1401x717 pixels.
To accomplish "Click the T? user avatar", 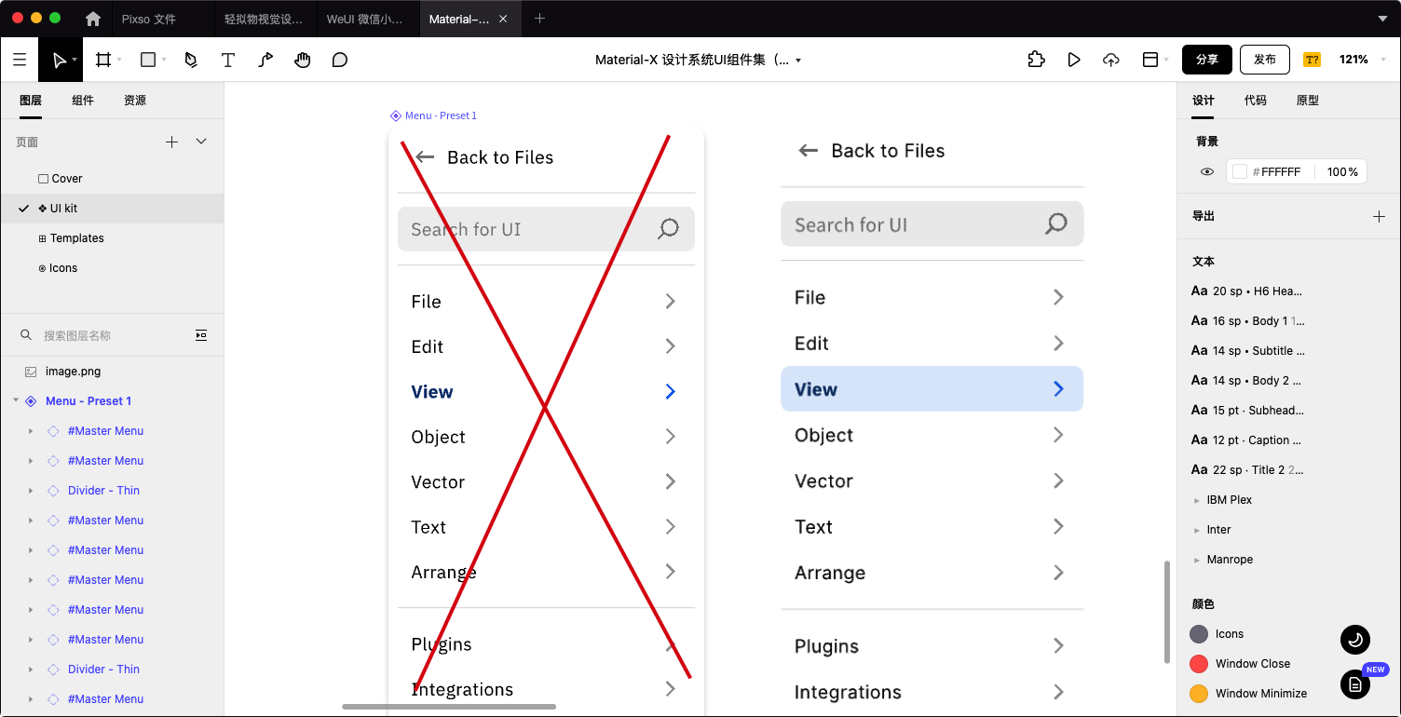I will coord(1312,60).
